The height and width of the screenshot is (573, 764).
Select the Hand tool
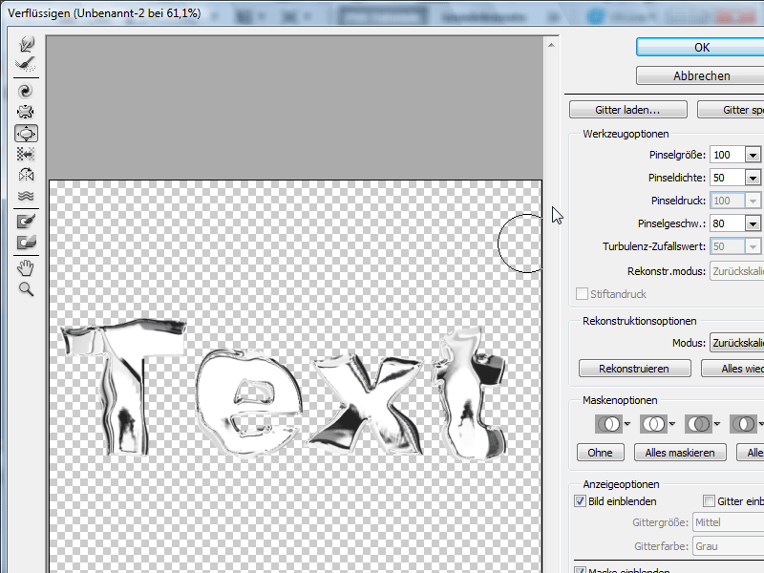point(26,268)
